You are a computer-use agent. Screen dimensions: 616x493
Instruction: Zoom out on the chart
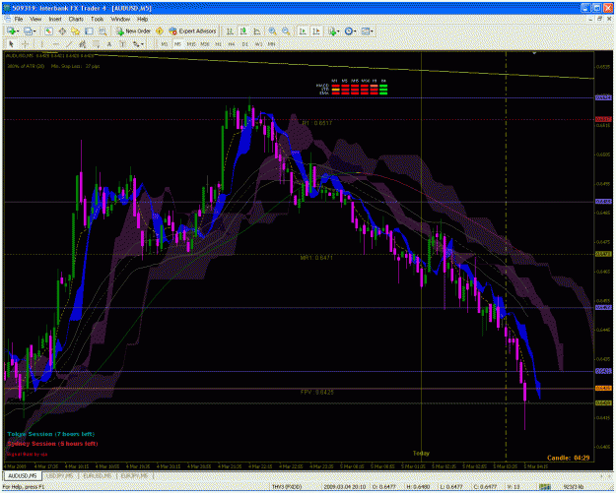(286, 31)
